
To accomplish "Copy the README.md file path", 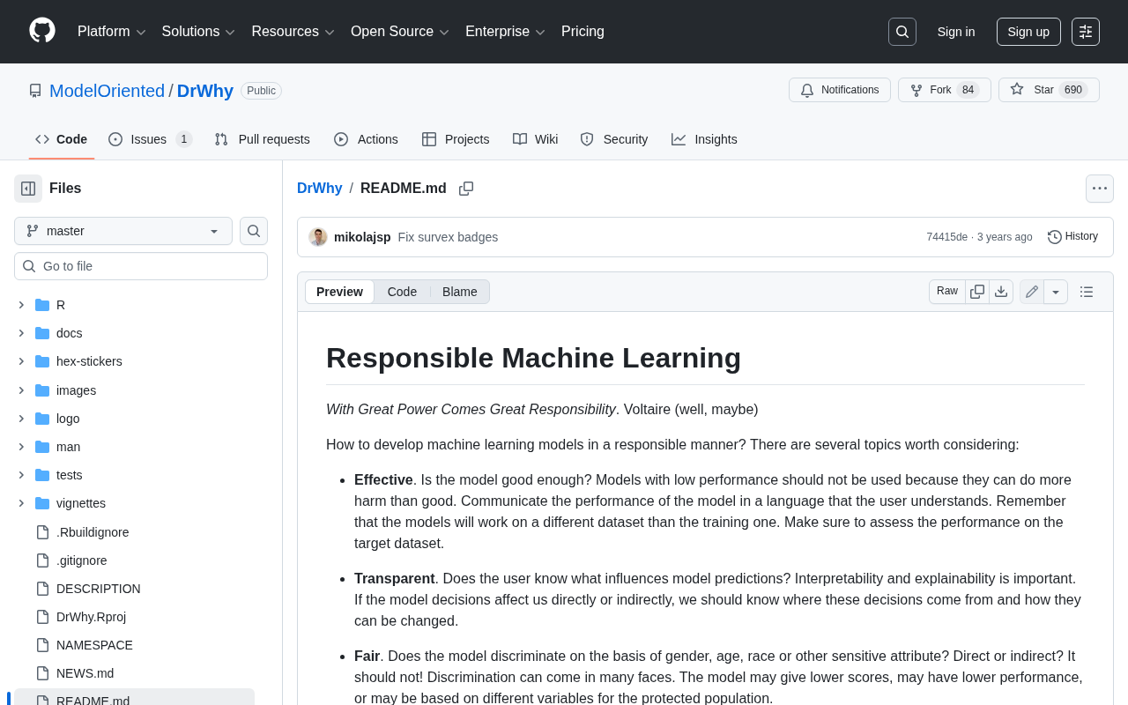I will pos(466,189).
